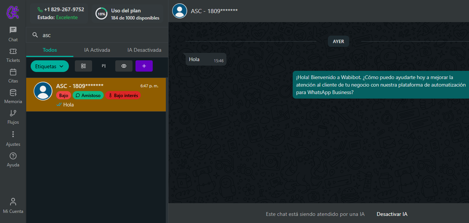Click the phone number +1 829-267-9752
Image resolution: width=469 pixels, height=223 pixels.
pos(64,9)
